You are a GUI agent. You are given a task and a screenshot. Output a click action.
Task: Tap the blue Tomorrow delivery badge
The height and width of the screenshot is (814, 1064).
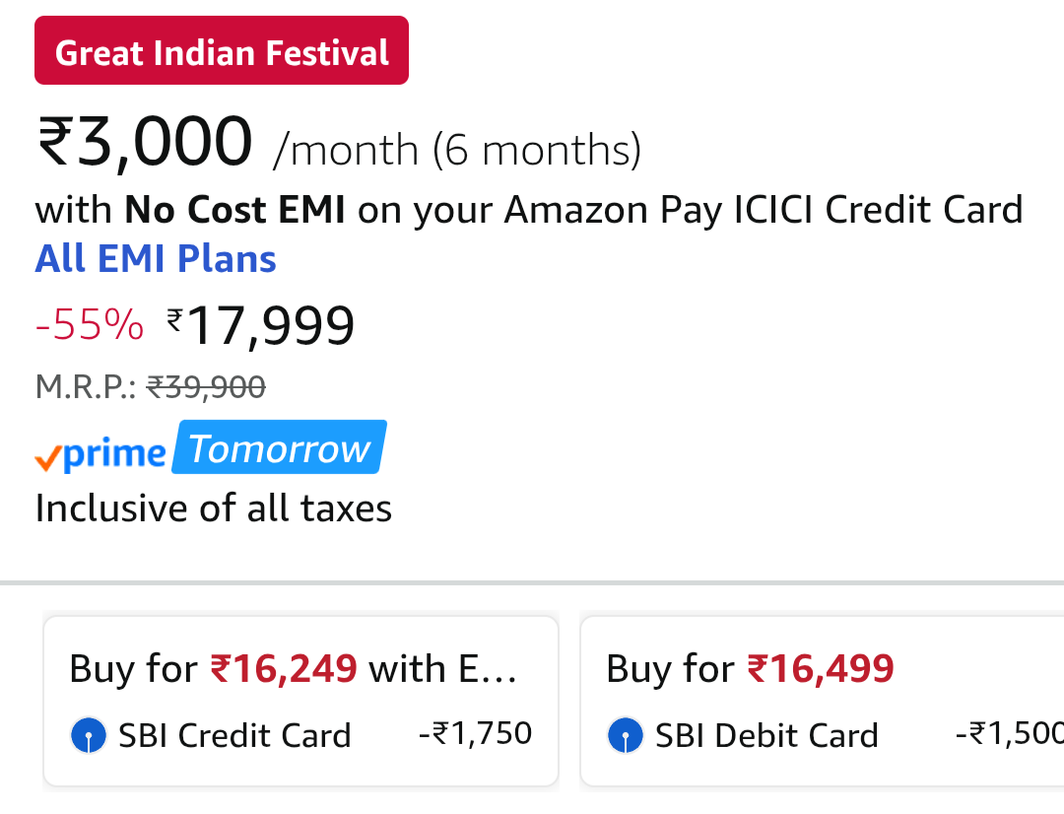tap(280, 448)
